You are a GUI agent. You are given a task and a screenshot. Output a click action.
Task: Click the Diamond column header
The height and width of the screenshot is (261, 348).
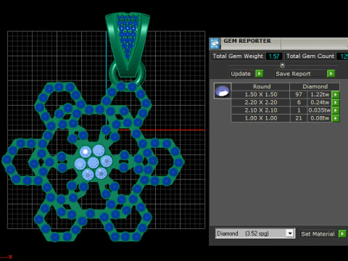click(x=315, y=86)
